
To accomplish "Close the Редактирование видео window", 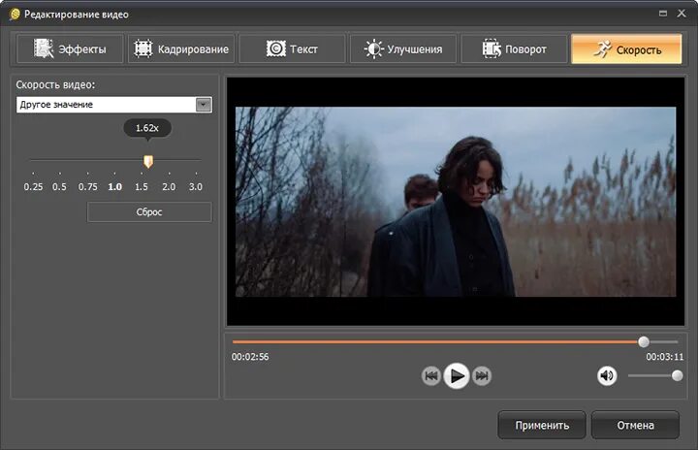I will 682,14.
